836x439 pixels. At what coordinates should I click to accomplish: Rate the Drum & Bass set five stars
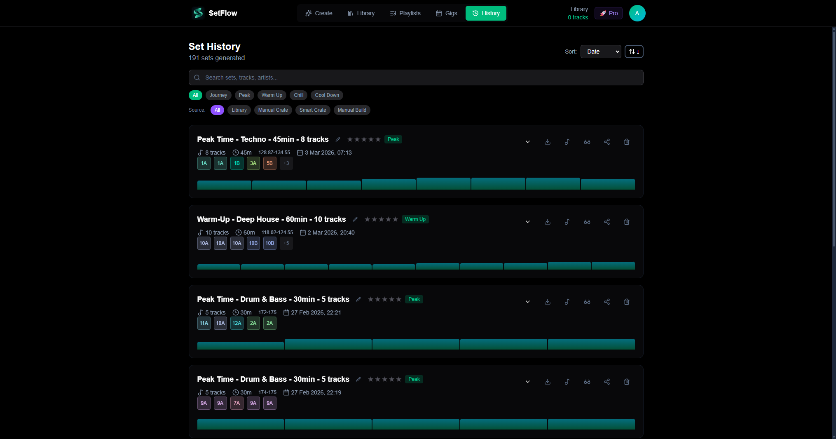(398, 299)
